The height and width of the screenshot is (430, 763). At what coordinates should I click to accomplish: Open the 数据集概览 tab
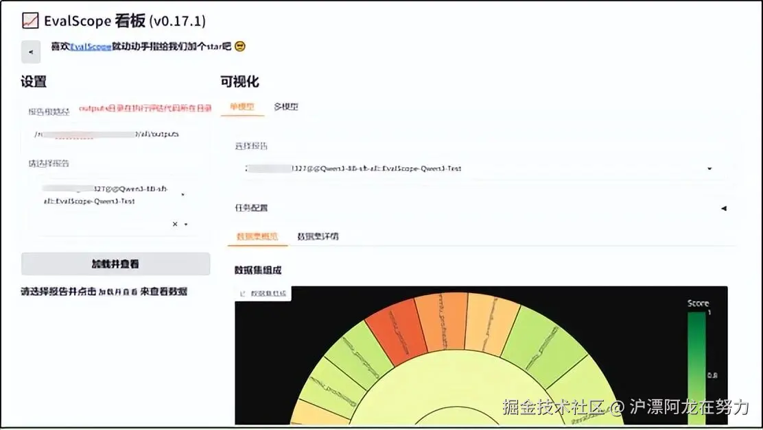[257, 236]
